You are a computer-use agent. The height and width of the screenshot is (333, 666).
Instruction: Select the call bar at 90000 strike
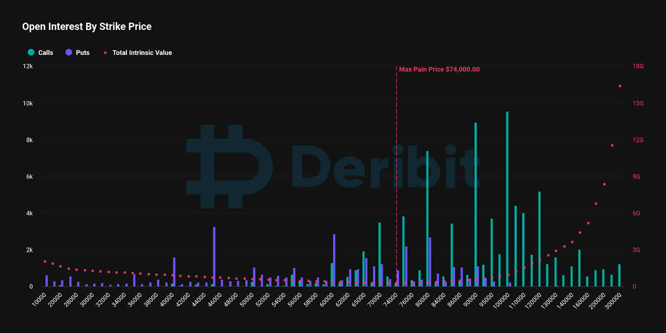click(x=475, y=204)
